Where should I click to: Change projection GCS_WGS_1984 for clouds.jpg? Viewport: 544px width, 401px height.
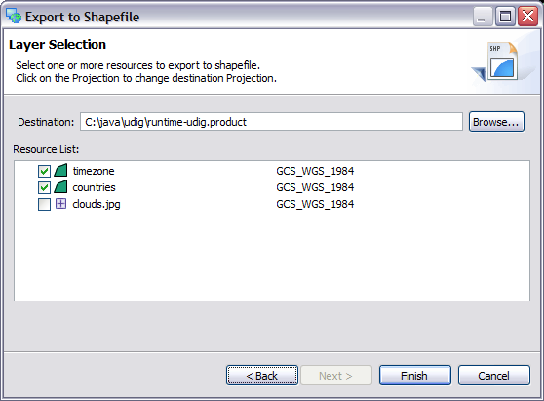(x=315, y=204)
